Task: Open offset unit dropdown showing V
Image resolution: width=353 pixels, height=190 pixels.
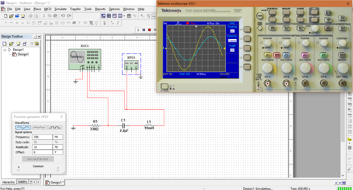Action: [x=58, y=152]
